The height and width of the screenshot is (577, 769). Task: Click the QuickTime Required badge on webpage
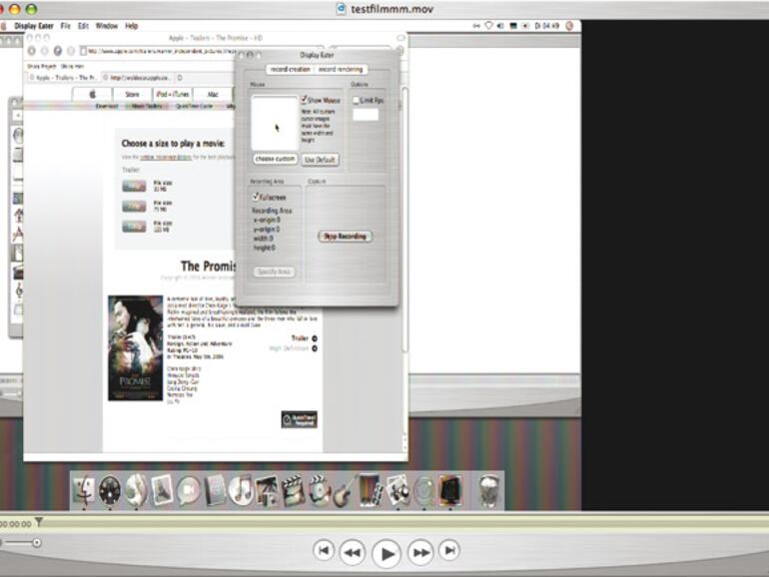[x=300, y=419]
